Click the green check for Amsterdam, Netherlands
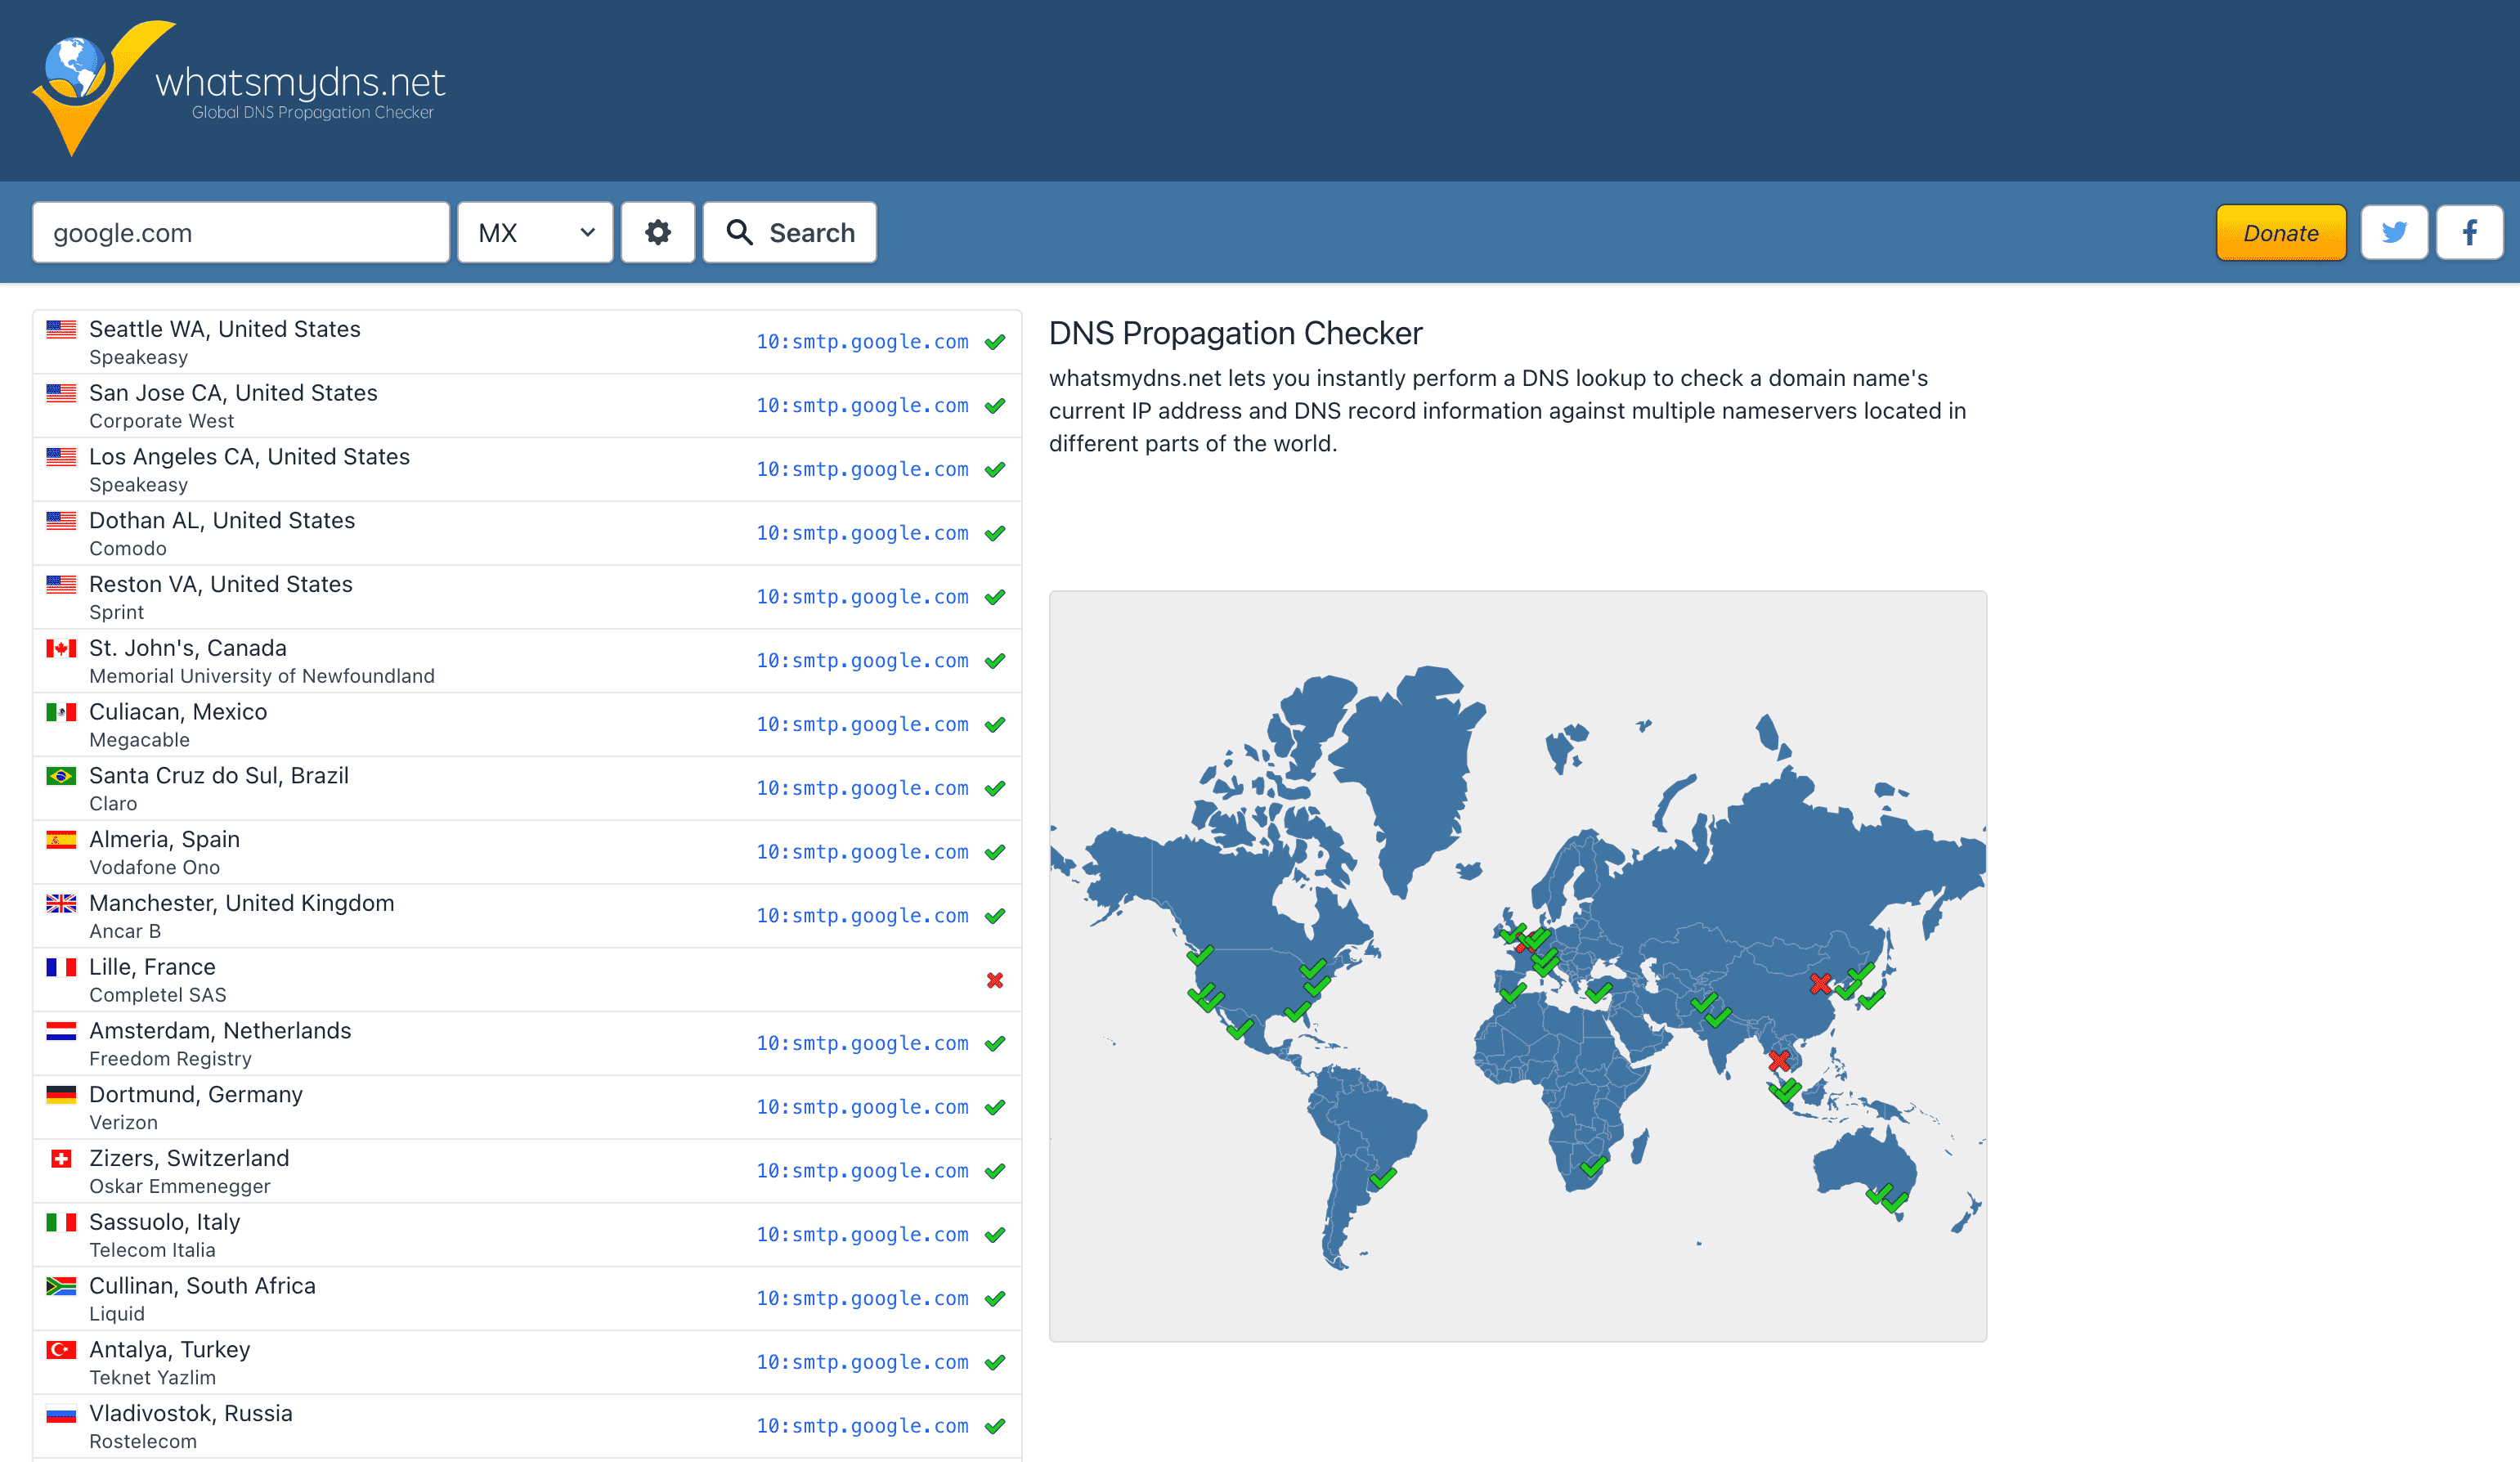The image size is (2520, 1462). coord(995,1044)
